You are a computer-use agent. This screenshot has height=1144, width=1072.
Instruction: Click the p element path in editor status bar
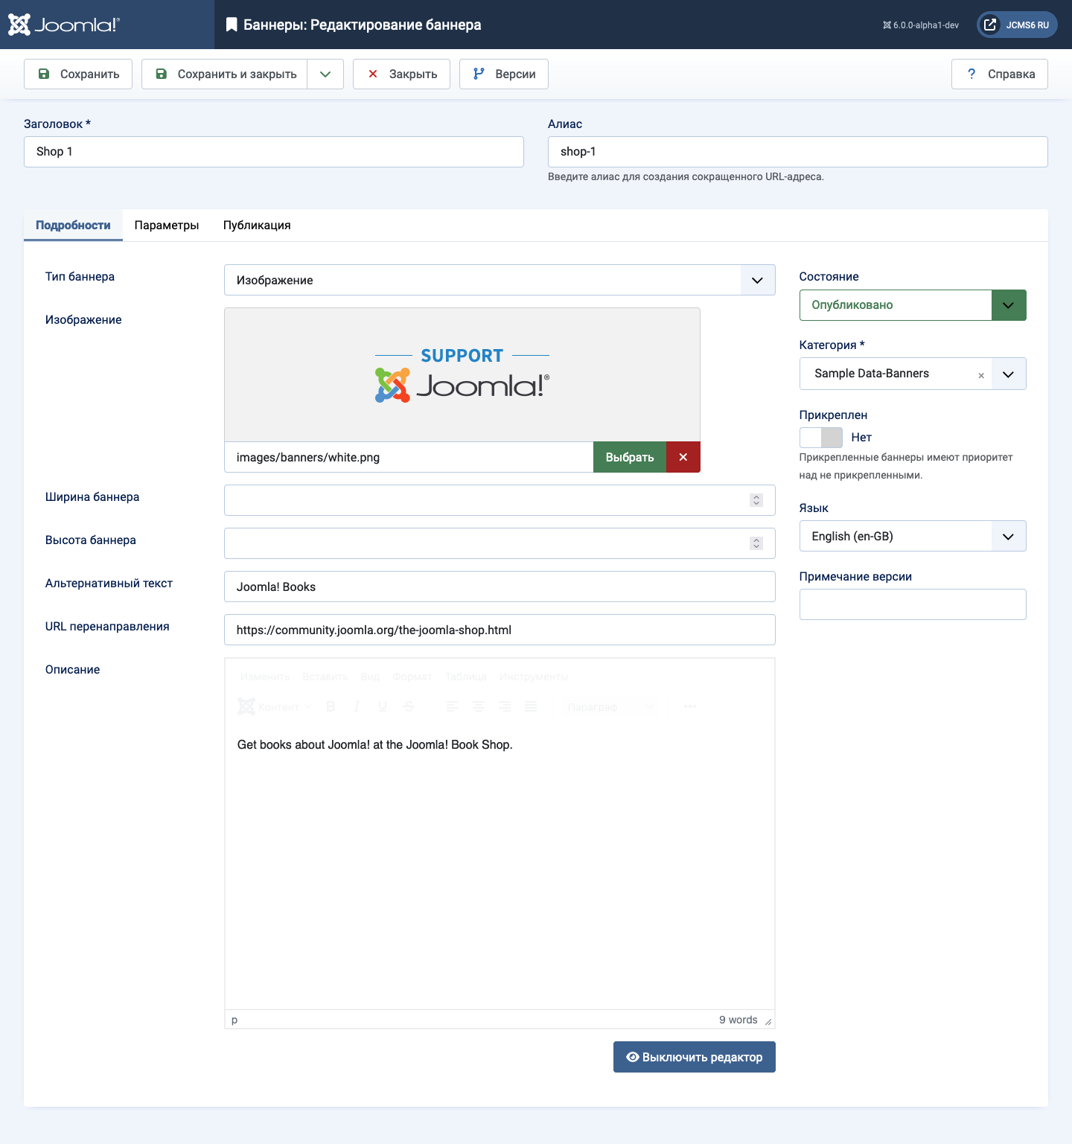click(x=234, y=1020)
